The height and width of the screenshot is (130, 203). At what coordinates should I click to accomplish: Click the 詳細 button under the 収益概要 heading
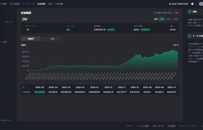pyautogui.click(x=25, y=19)
